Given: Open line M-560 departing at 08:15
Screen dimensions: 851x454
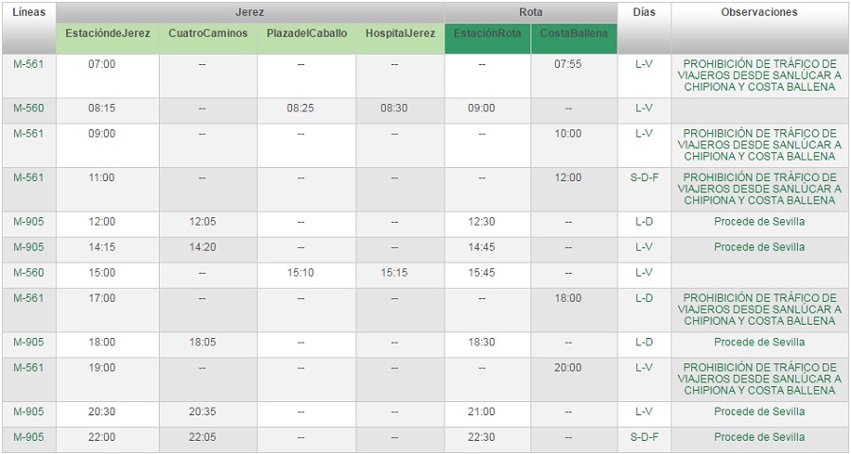Looking at the screenshot, I should coord(28,109).
